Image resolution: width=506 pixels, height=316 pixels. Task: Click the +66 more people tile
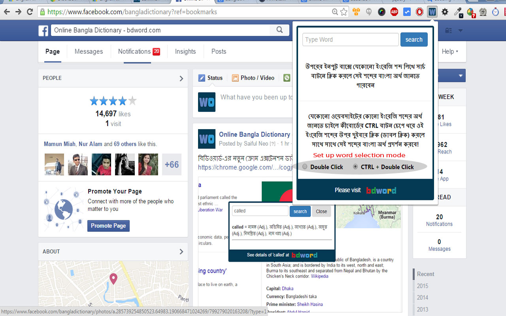(172, 164)
